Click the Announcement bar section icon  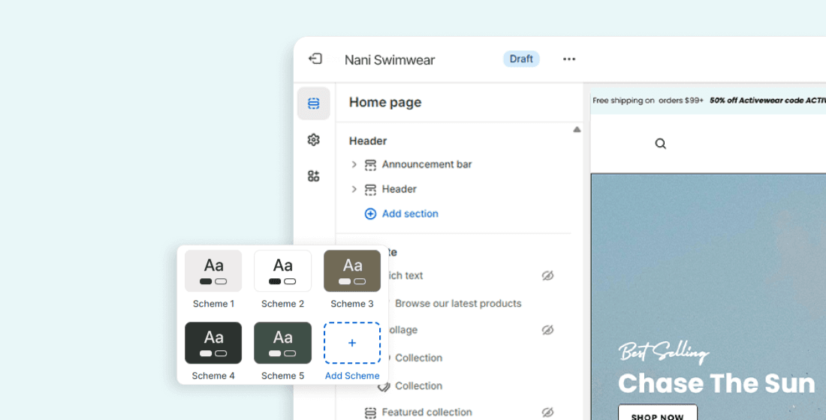click(370, 165)
